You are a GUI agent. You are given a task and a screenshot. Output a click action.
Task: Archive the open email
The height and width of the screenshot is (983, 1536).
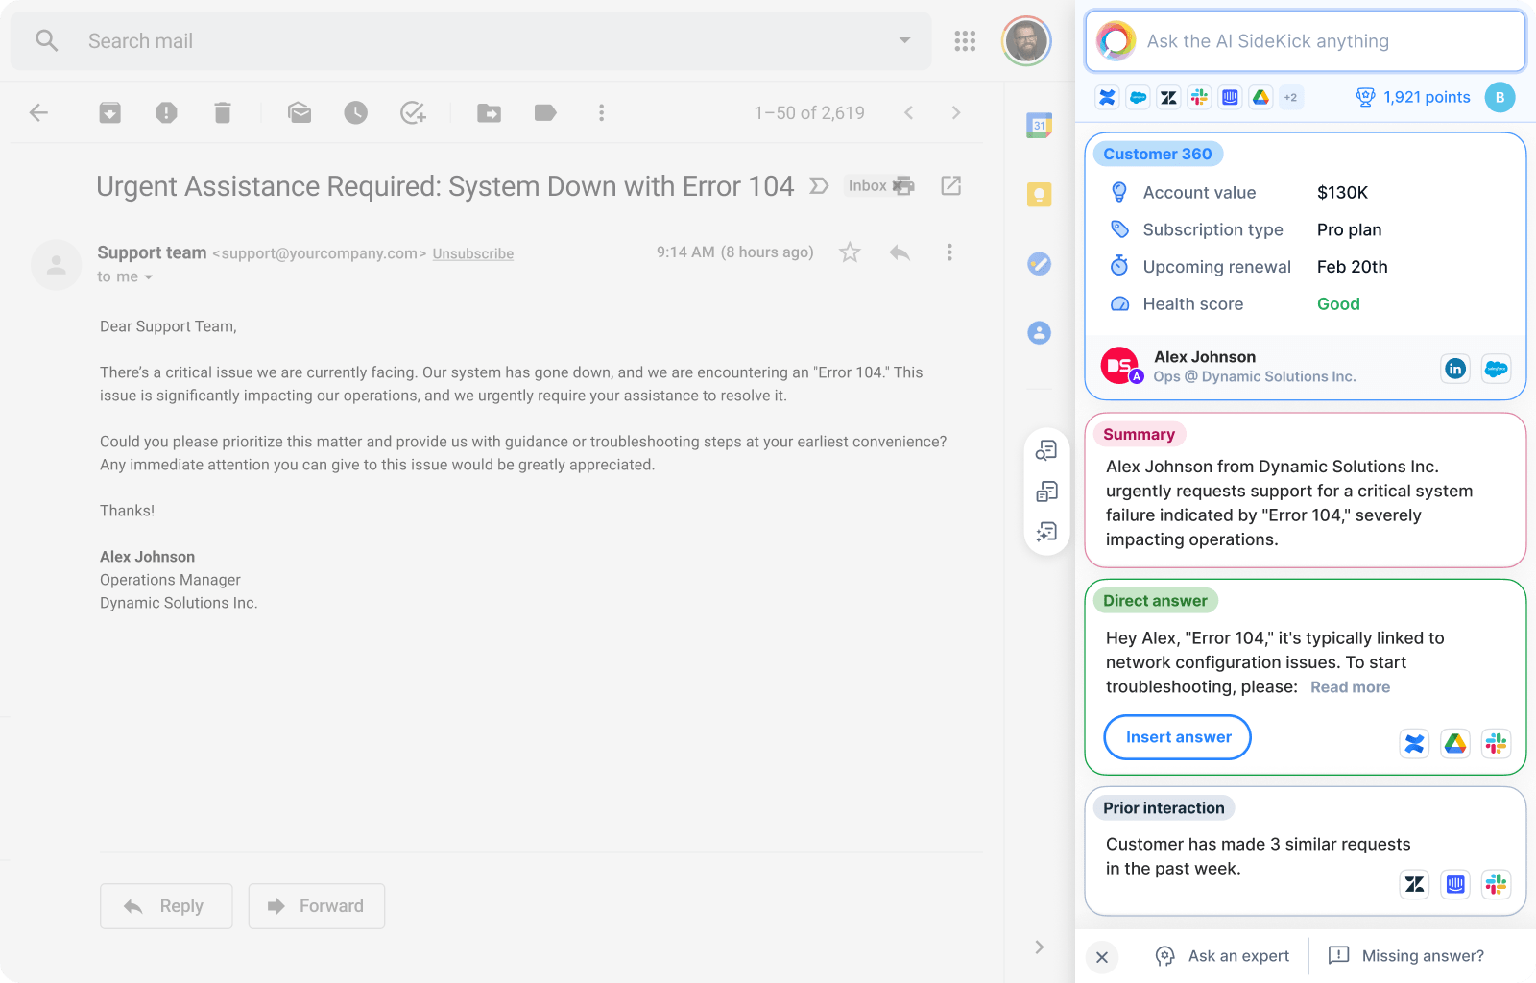click(110, 113)
